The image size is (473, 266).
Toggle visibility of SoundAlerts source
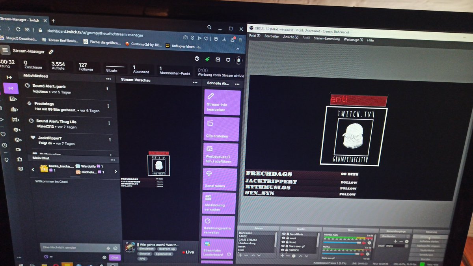tap(283, 234)
